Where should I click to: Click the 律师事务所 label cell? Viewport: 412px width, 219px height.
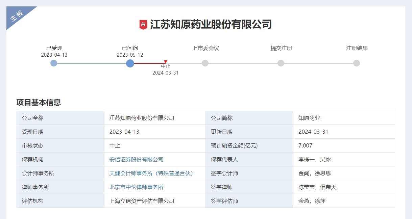pos(60,187)
